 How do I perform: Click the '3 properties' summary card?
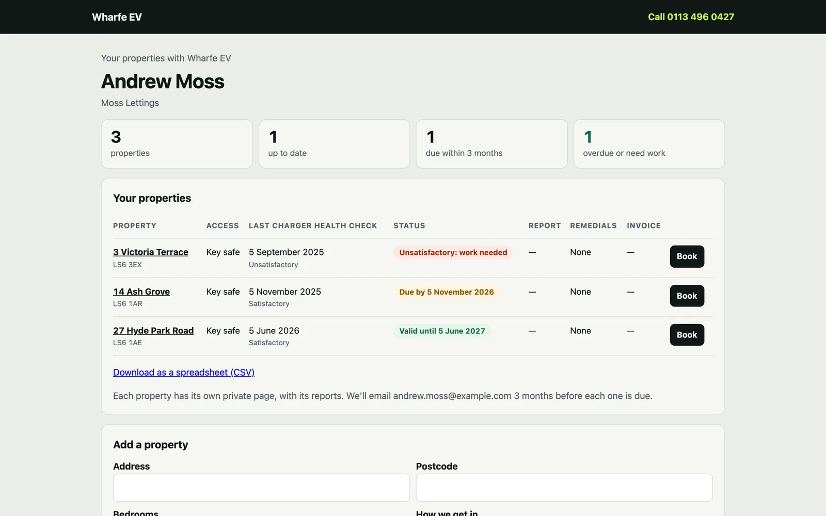pyautogui.click(x=177, y=144)
